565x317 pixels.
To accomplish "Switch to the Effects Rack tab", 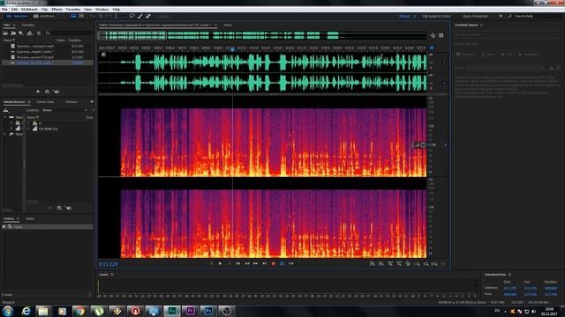I will [x=45, y=102].
